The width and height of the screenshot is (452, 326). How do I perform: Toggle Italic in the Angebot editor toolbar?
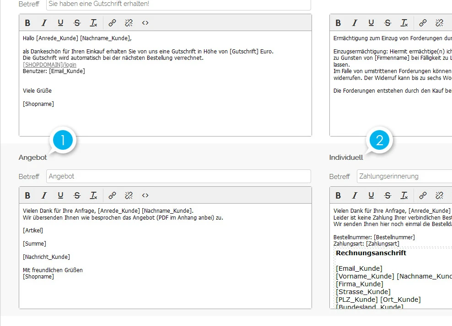(x=44, y=195)
